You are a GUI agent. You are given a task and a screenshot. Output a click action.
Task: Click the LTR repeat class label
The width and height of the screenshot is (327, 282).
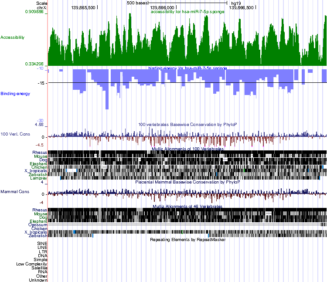[x=43, y=251]
